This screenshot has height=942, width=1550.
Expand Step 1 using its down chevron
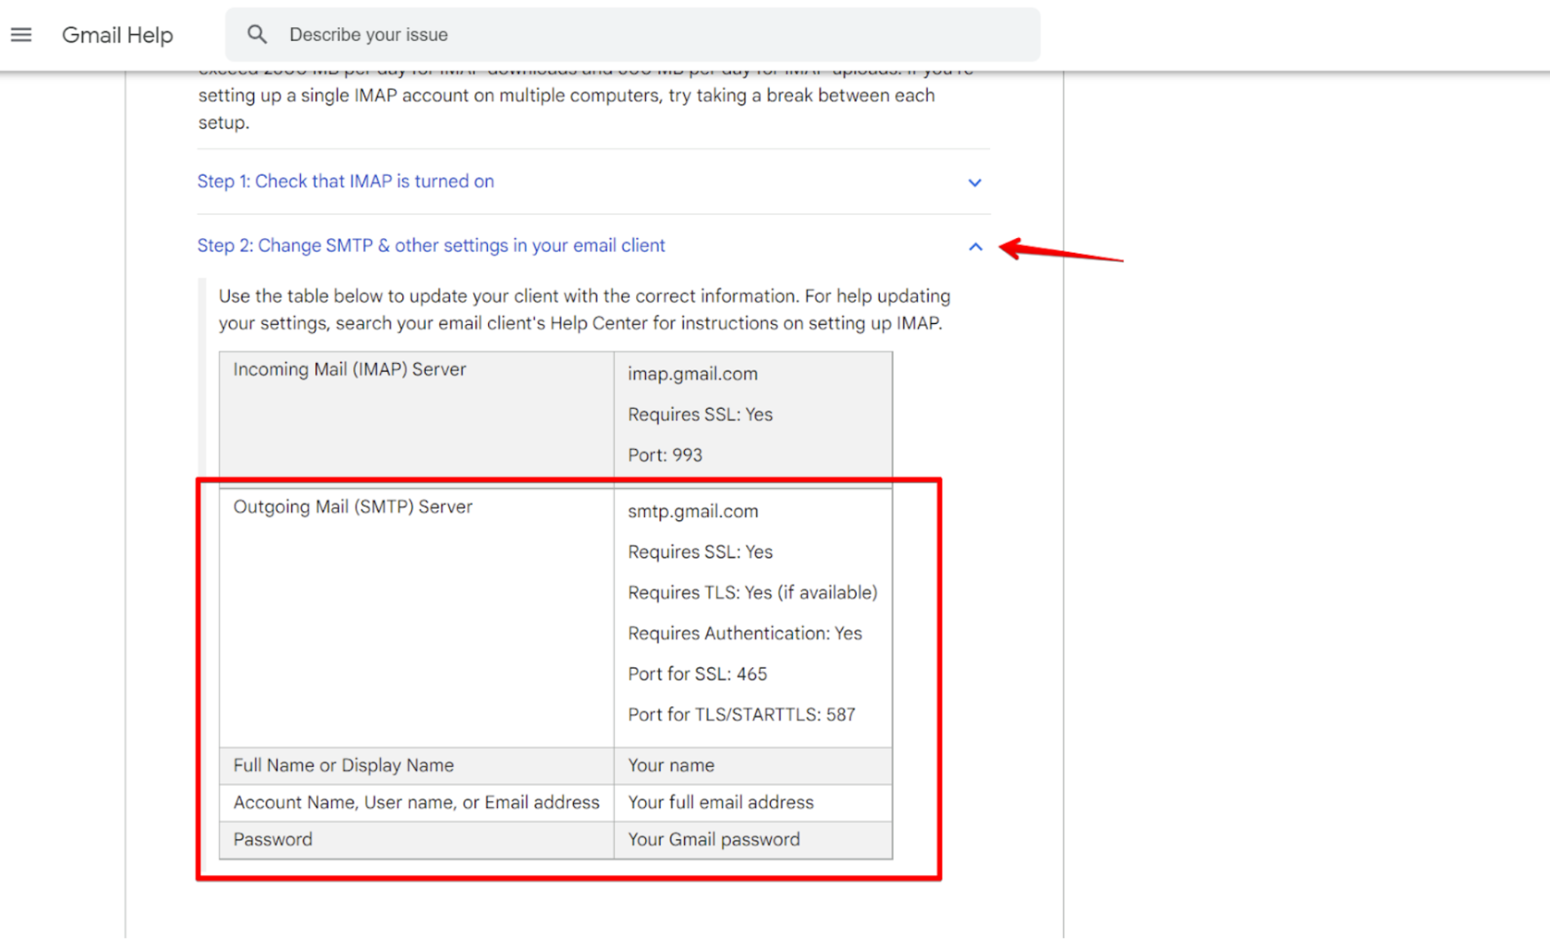(974, 182)
